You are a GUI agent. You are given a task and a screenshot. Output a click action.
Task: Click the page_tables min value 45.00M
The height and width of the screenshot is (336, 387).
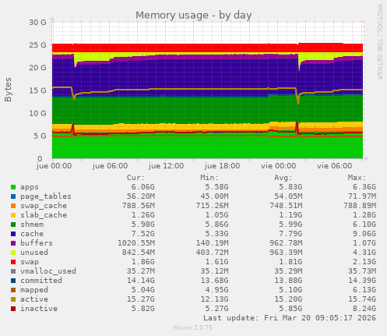tap(214, 196)
